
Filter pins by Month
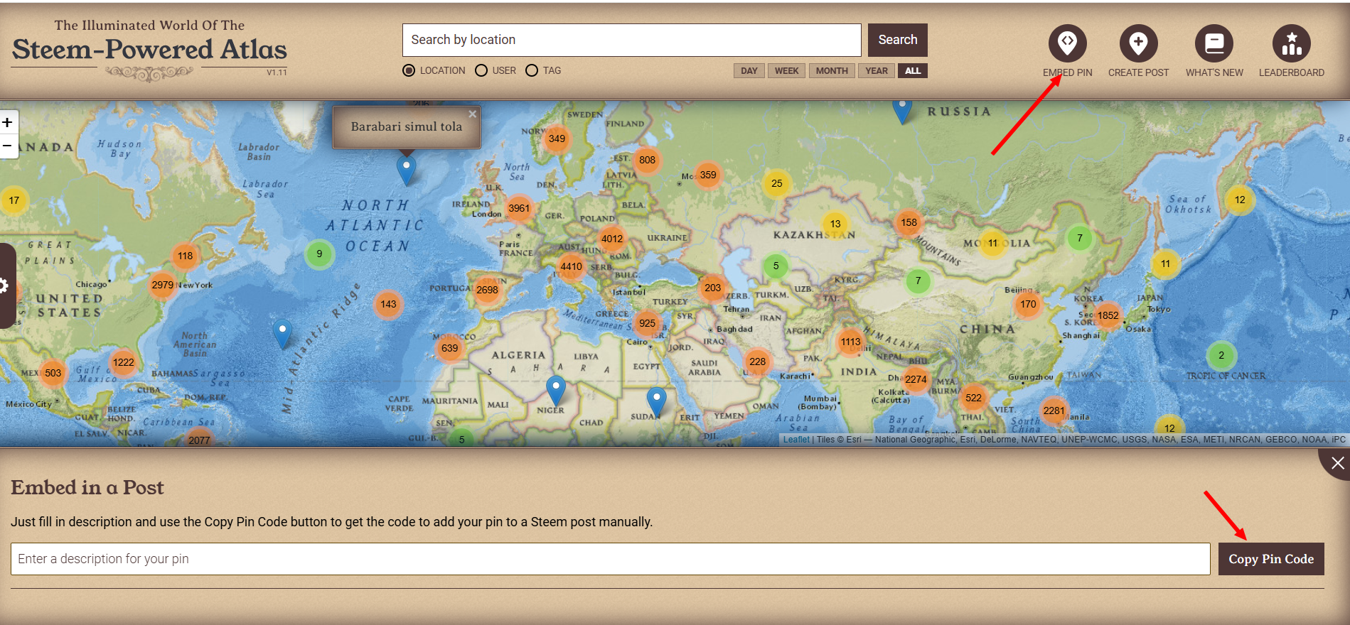[832, 71]
